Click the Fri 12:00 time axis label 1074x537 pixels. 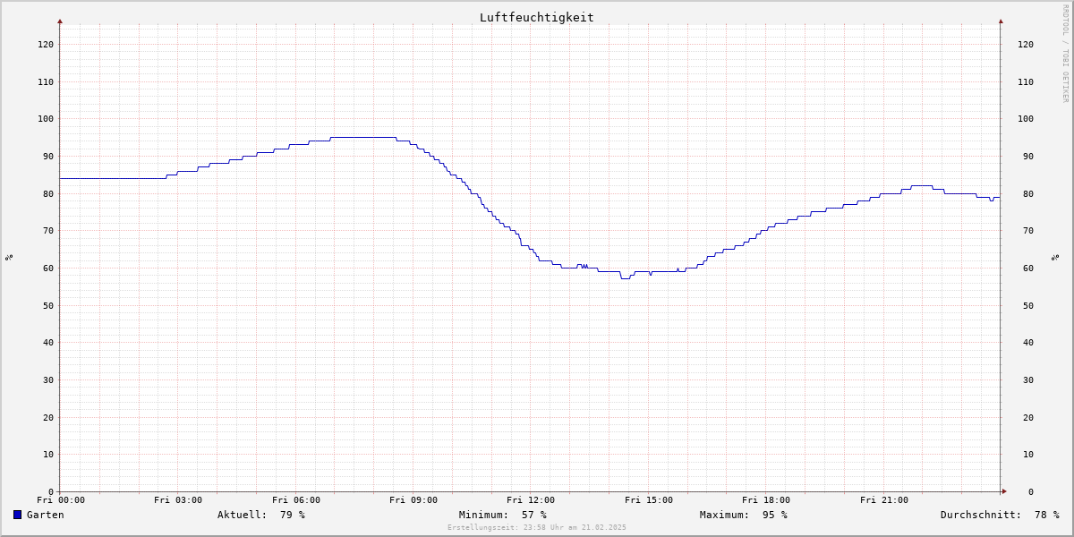(x=531, y=500)
